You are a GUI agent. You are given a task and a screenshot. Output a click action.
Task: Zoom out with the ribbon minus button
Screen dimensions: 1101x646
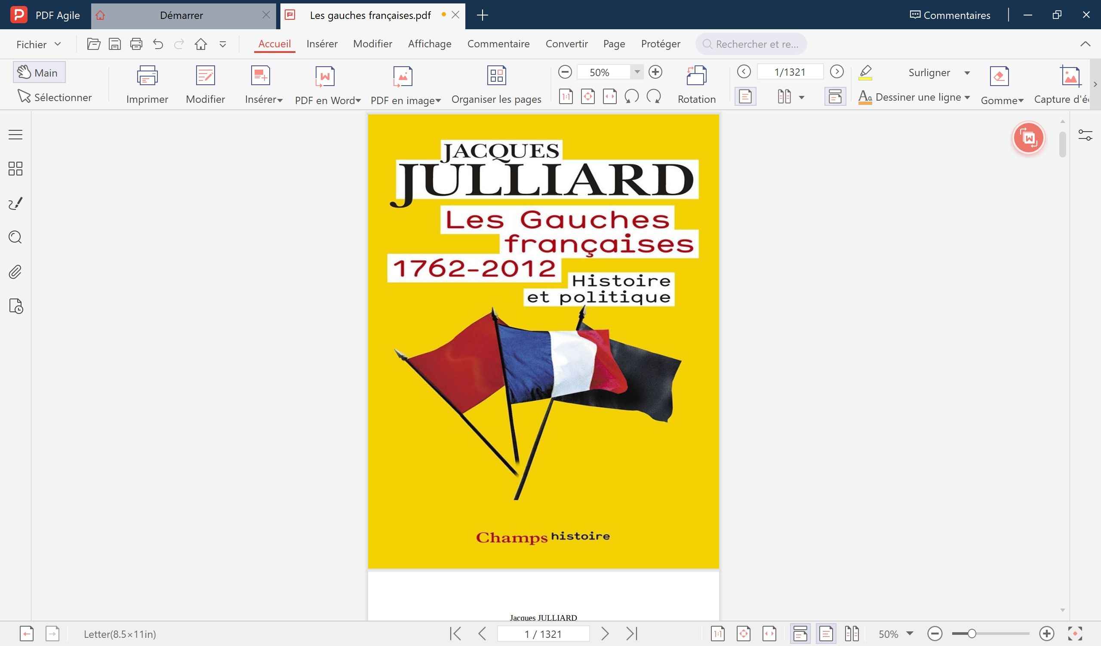pyautogui.click(x=565, y=72)
